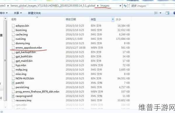This screenshot has width=175, height=113.
Task: Click the refresh button beside address bar
Action: point(125,6)
